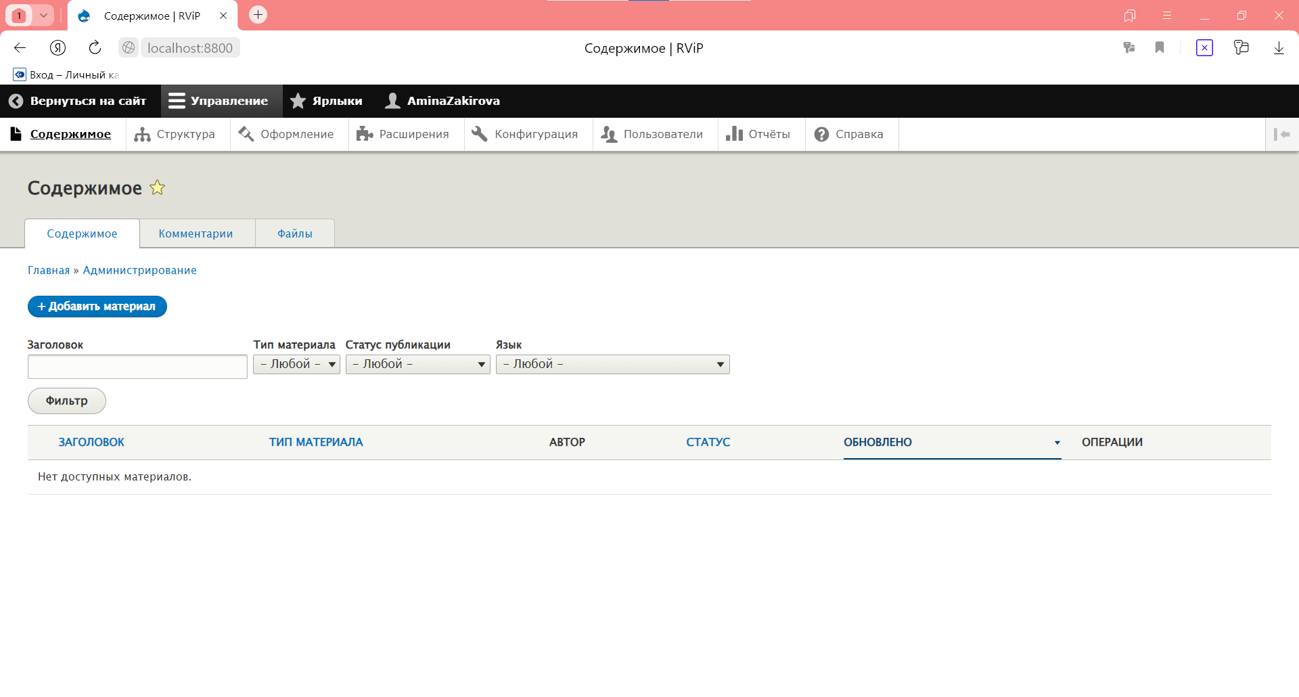The height and width of the screenshot is (697, 1299).
Task: Click the bookmark icon in address bar
Action: (x=1160, y=47)
